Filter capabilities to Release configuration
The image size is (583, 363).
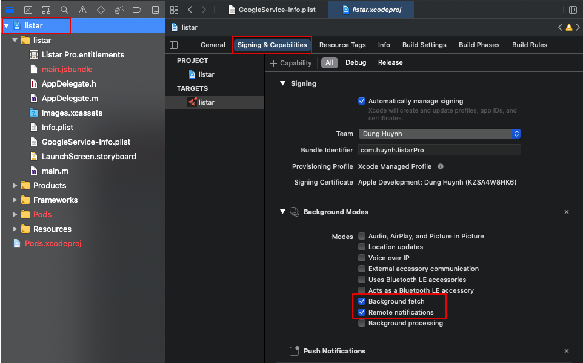click(390, 63)
